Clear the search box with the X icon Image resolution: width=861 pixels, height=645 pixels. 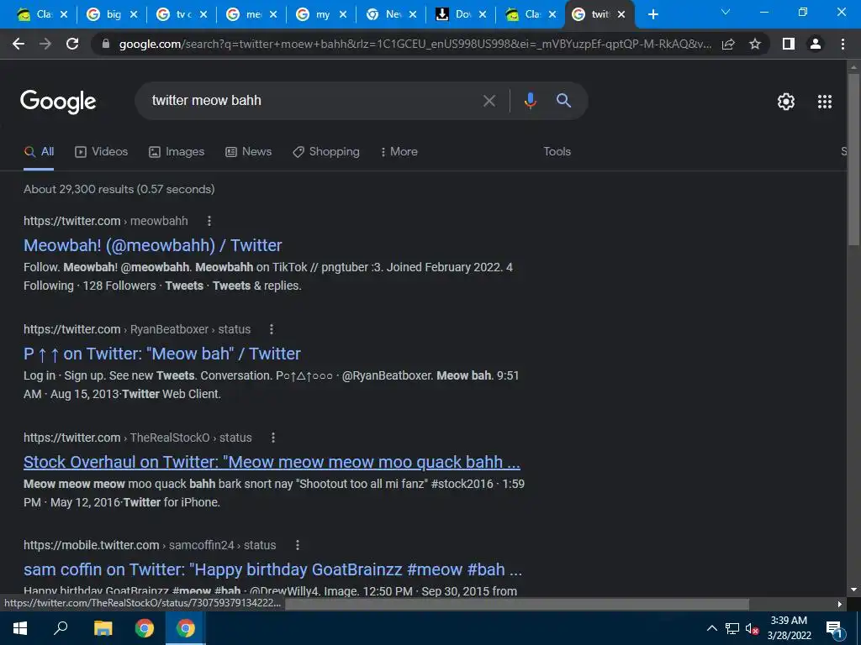coord(489,101)
